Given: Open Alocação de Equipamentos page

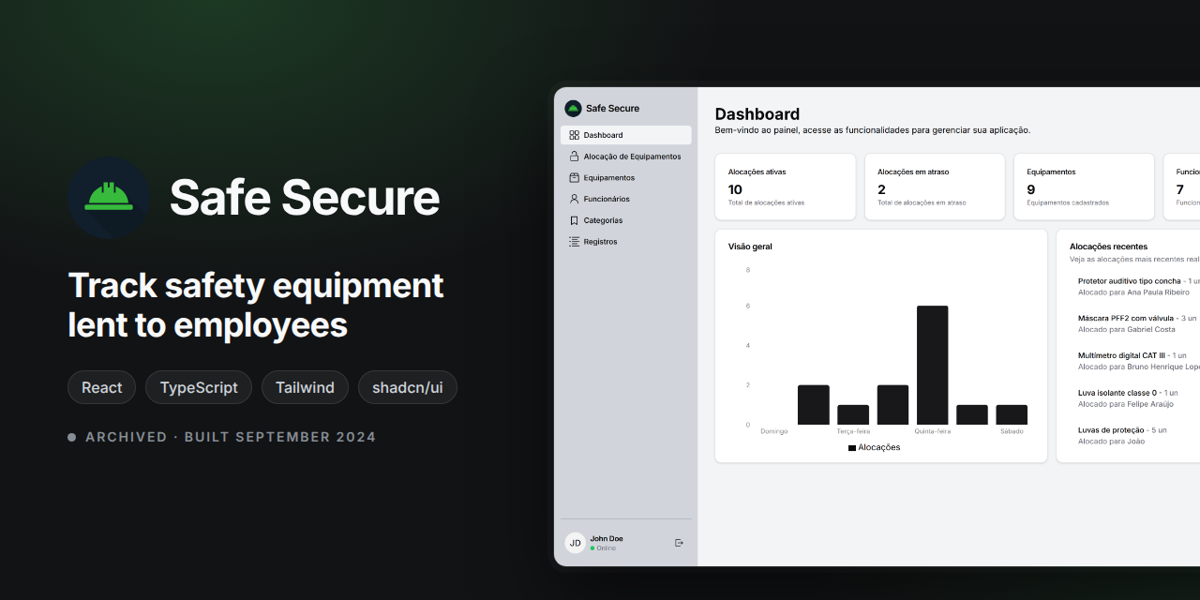Looking at the screenshot, I should pos(626,157).
